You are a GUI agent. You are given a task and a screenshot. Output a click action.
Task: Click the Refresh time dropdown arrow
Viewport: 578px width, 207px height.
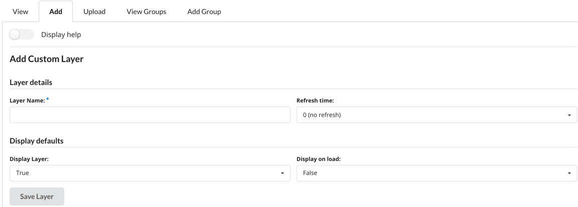click(x=569, y=115)
